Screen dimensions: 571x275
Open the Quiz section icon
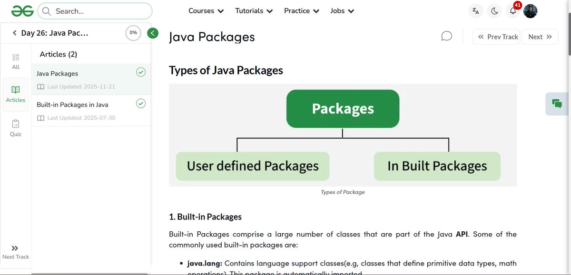click(x=15, y=127)
